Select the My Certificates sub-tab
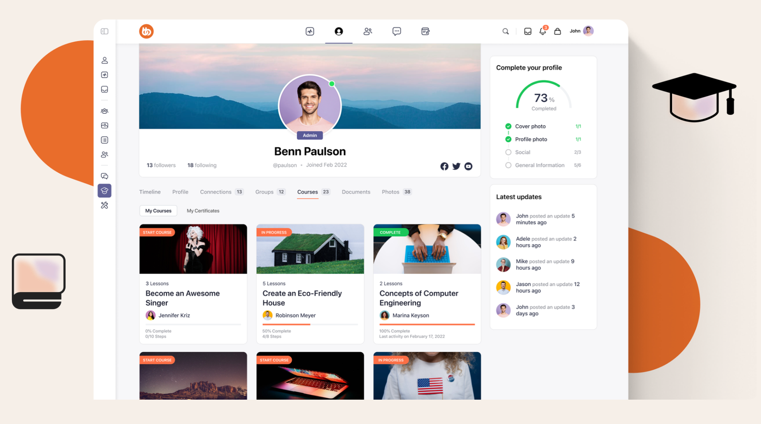 pyautogui.click(x=203, y=211)
